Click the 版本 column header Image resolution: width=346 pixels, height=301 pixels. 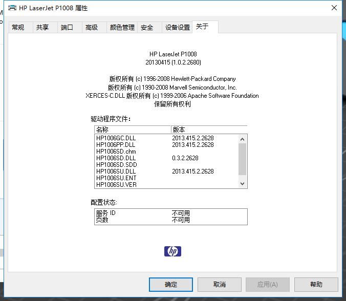[x=208, y=130]
